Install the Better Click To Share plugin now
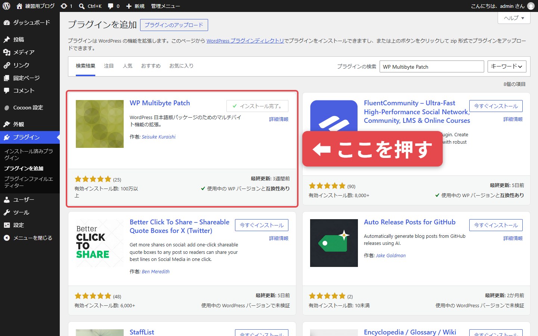The width and height of the screenshot is (538, 336). pyautogui.click(x=262, y=225)
